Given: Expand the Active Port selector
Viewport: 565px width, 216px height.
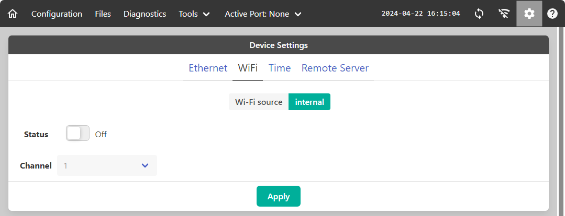Looking at the screenshot, I should (x=263, y=14).
